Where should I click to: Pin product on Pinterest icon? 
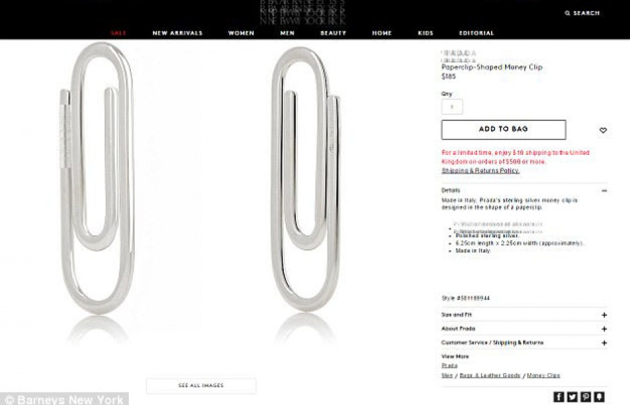[x=585, y=397]
